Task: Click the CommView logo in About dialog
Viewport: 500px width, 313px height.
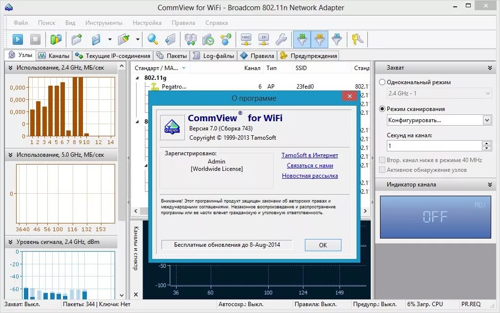Action: coord(172,127)
